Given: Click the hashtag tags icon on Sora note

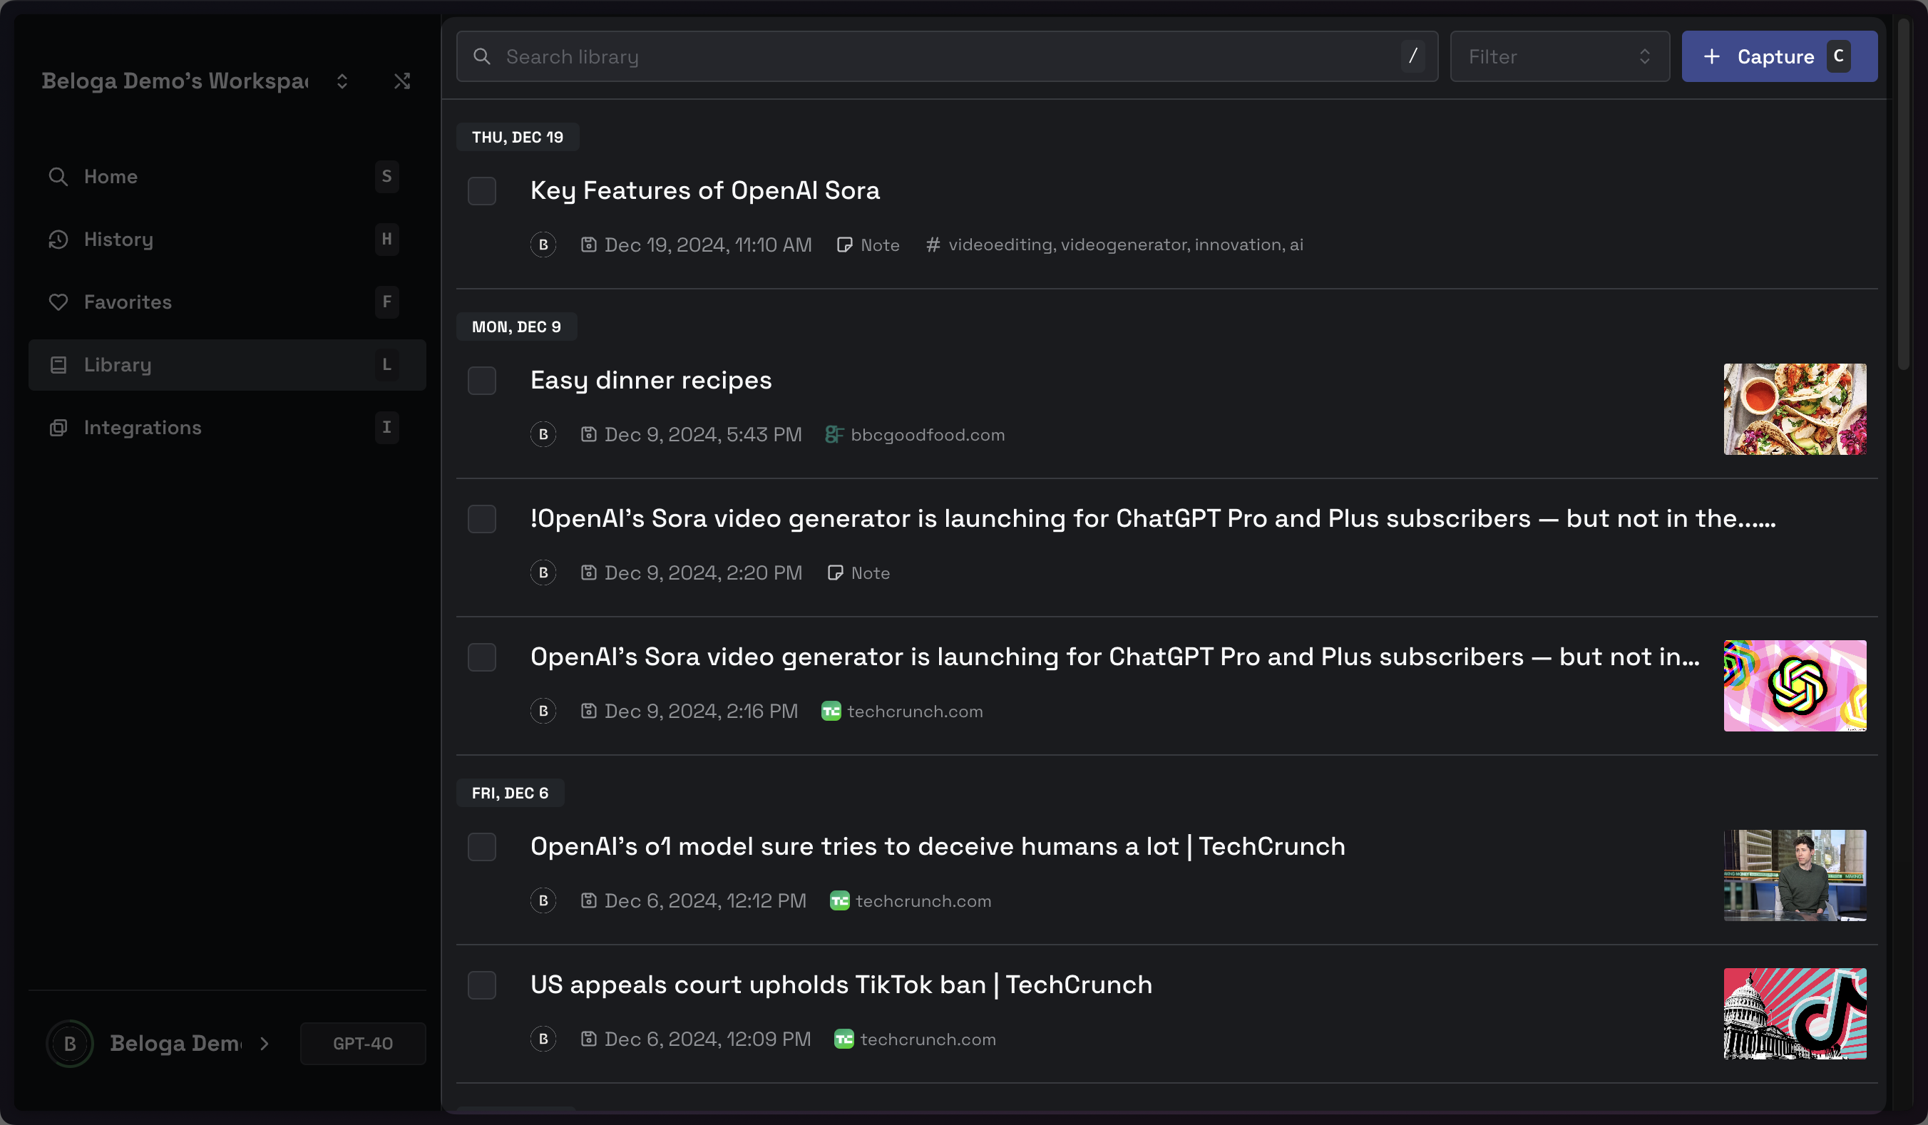Looking at the screenshot, I should click(x=933, y=245).
